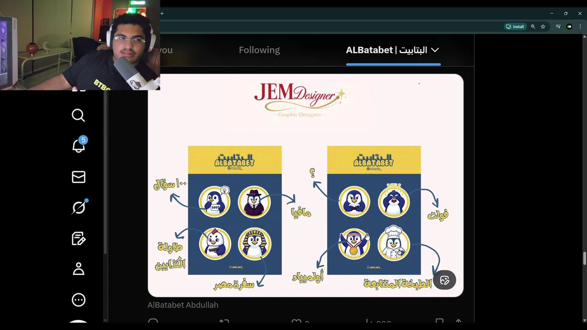The height and width of the screenshot is (330, 587).
Task: Open Profile person icon in sidebar
Action: coord(78,269)
